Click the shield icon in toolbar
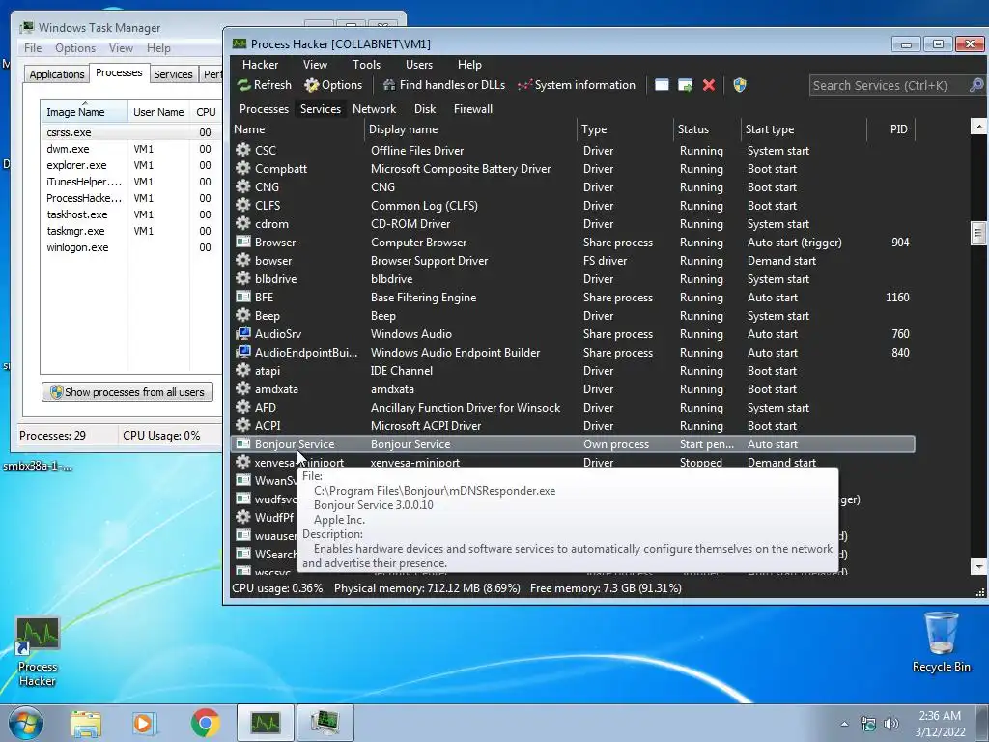Screen dimensions: 989x742 740,85
